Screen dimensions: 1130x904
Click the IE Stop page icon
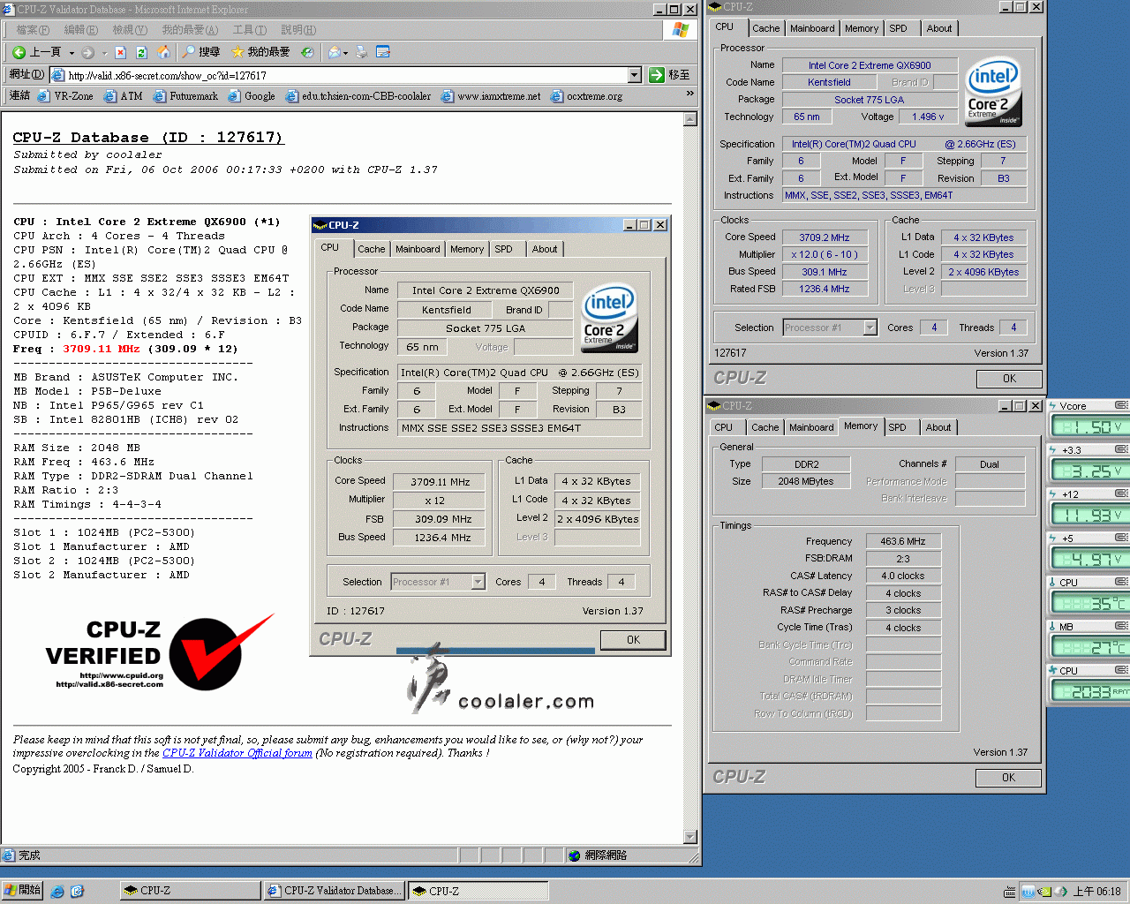121,52
